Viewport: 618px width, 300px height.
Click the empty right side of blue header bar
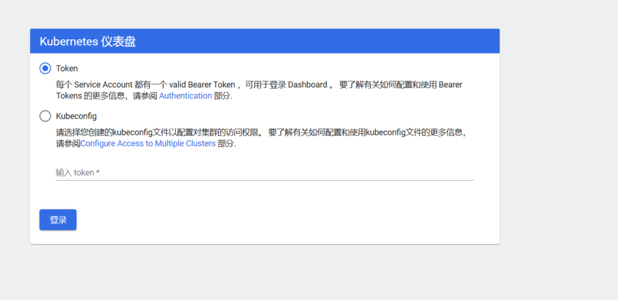[x=362, y=42]
